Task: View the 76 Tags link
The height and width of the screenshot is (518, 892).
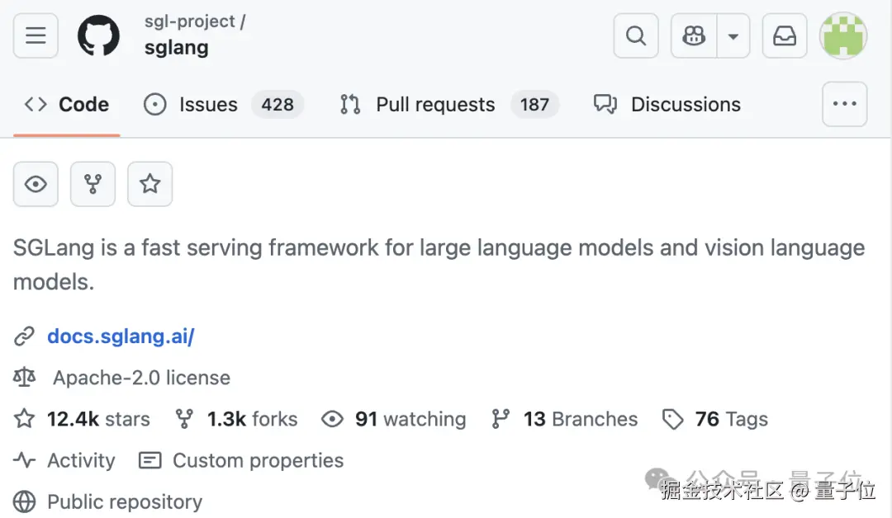Action: [731, 419]
